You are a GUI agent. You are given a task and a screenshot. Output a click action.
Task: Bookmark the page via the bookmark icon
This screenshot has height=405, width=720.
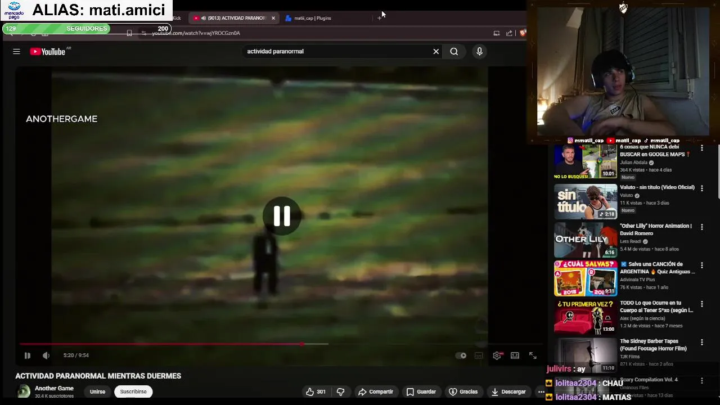(x=129, y=33)
